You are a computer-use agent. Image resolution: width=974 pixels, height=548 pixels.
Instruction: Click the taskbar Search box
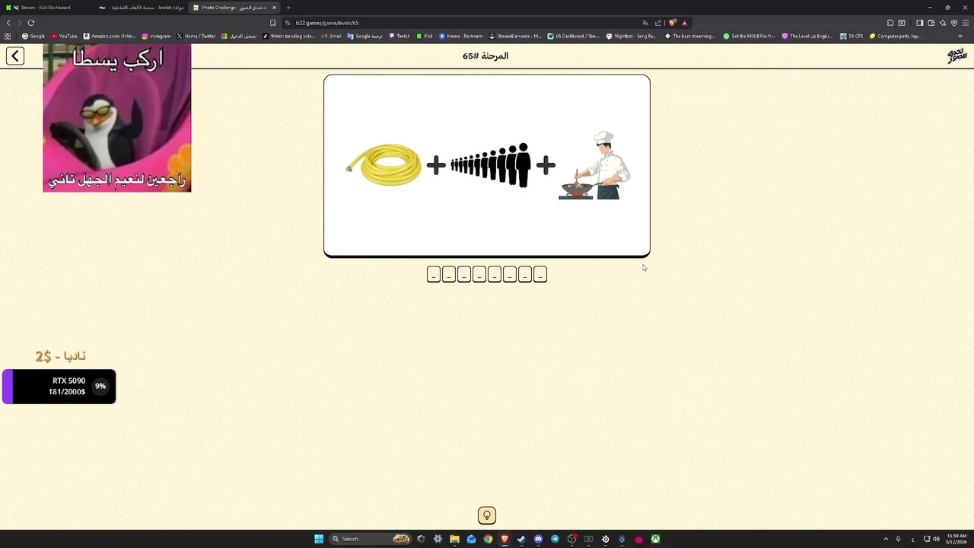point(371,539)
